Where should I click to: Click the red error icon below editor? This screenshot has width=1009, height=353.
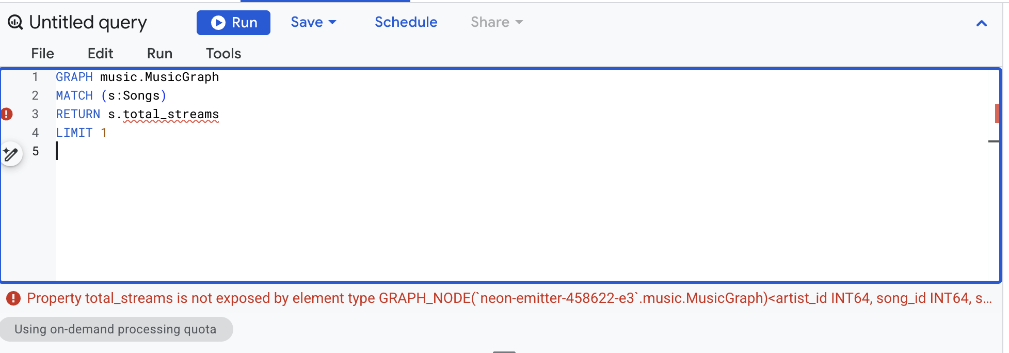click(x=13, y=298)
